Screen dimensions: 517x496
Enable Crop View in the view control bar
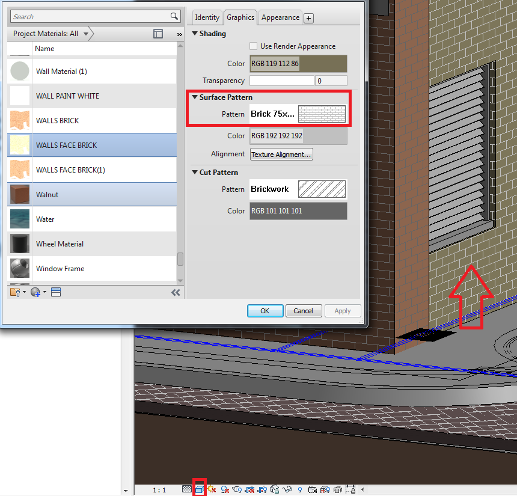point(249,489)
